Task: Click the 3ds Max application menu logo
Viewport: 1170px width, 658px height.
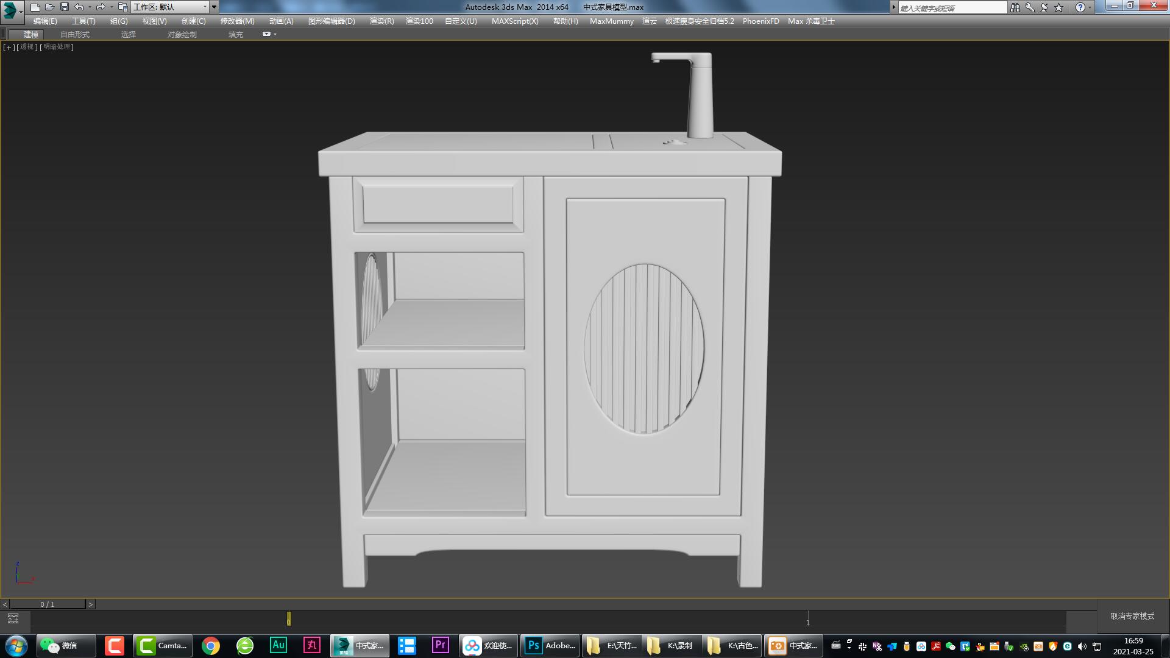Action: [9, 7]
